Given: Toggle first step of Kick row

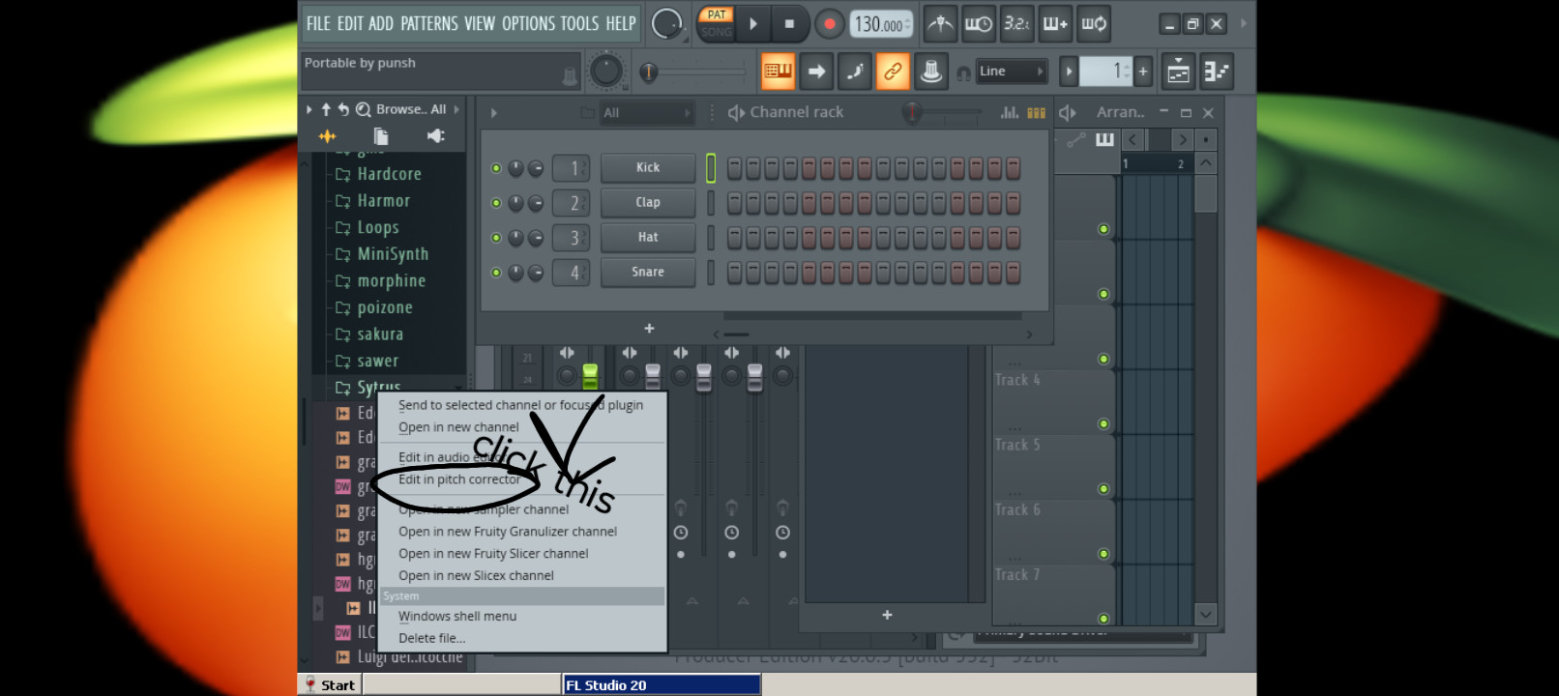Looking at the screenshot, I should pyautogui.click(x=735, y=168).
